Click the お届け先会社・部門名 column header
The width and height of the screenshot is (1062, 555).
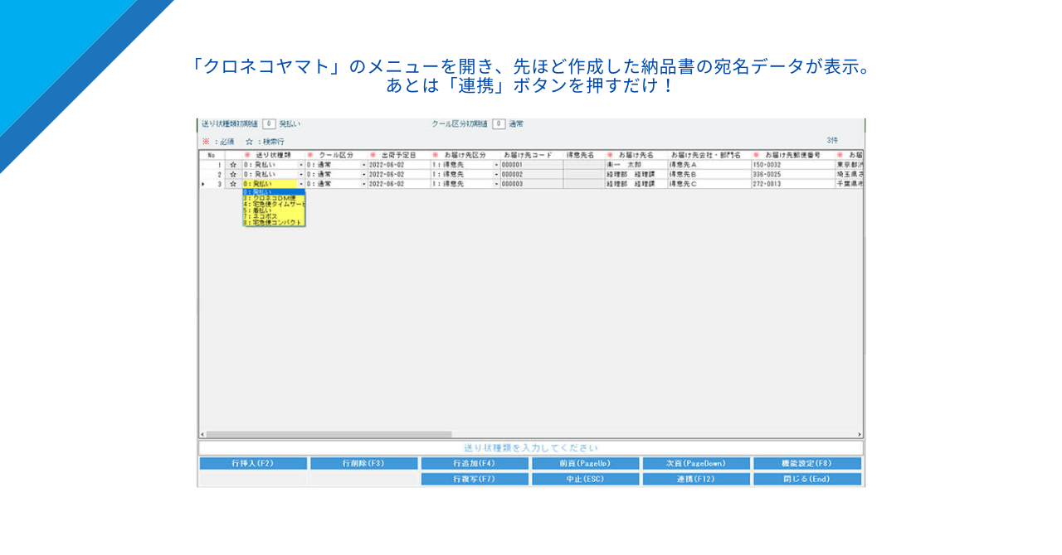pyautogui.click(x=709, y=155)
